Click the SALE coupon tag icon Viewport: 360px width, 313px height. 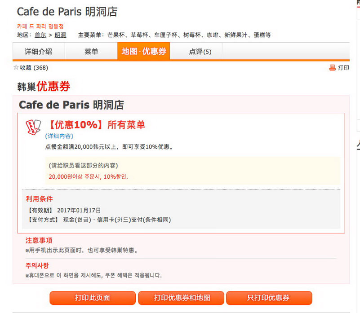(x=33, y=127)
